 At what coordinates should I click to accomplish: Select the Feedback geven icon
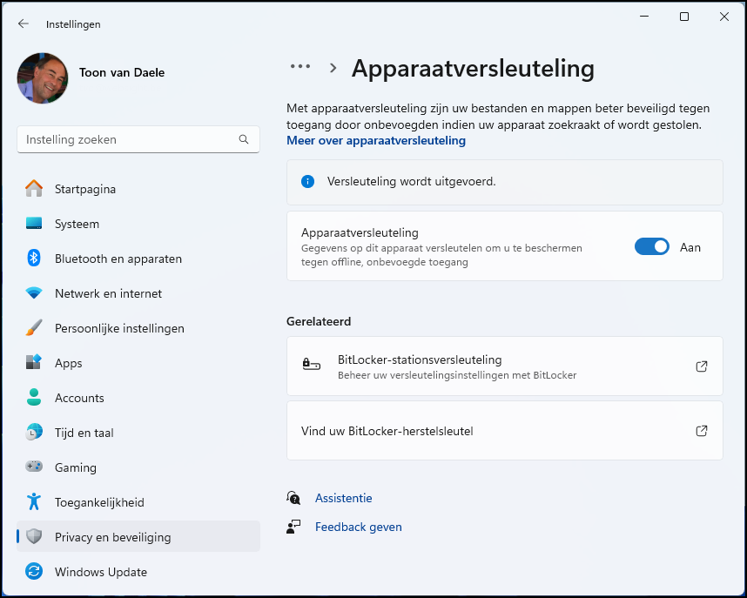coord(293,527)
